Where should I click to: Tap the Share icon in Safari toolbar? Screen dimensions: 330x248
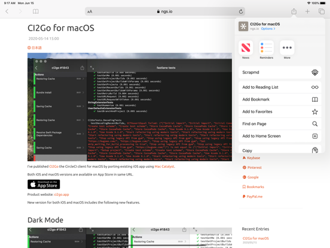coord(294,11)
